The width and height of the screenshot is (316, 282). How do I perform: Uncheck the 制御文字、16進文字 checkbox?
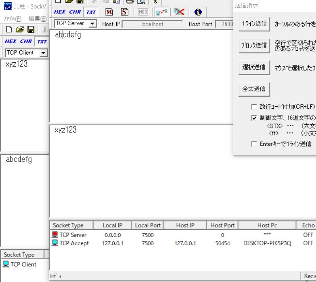tap(254, 118)
